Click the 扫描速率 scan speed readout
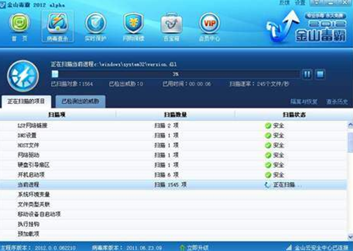This screenshot has width=353, height=251. [259, 84]
